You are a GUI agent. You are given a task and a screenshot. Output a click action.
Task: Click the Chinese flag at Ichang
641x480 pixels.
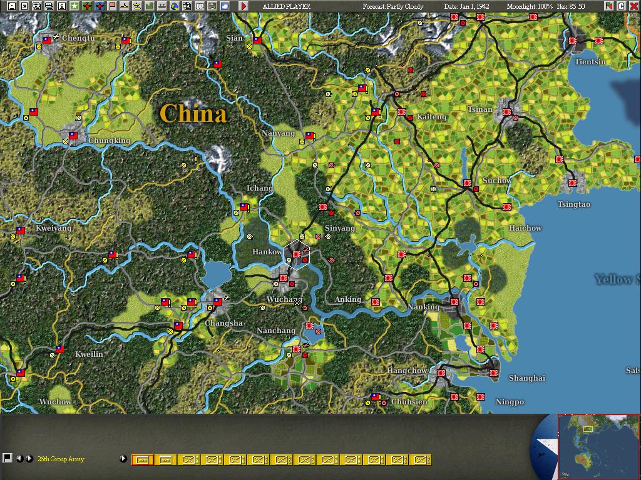point(244,206)
